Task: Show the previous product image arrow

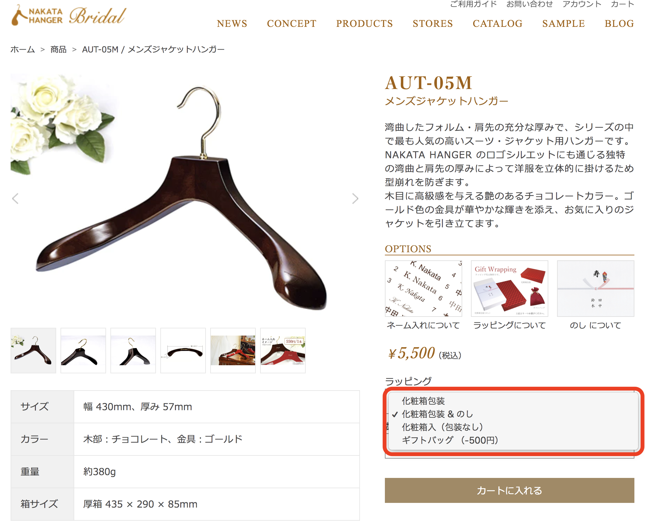Action: [x=15, y=199]
